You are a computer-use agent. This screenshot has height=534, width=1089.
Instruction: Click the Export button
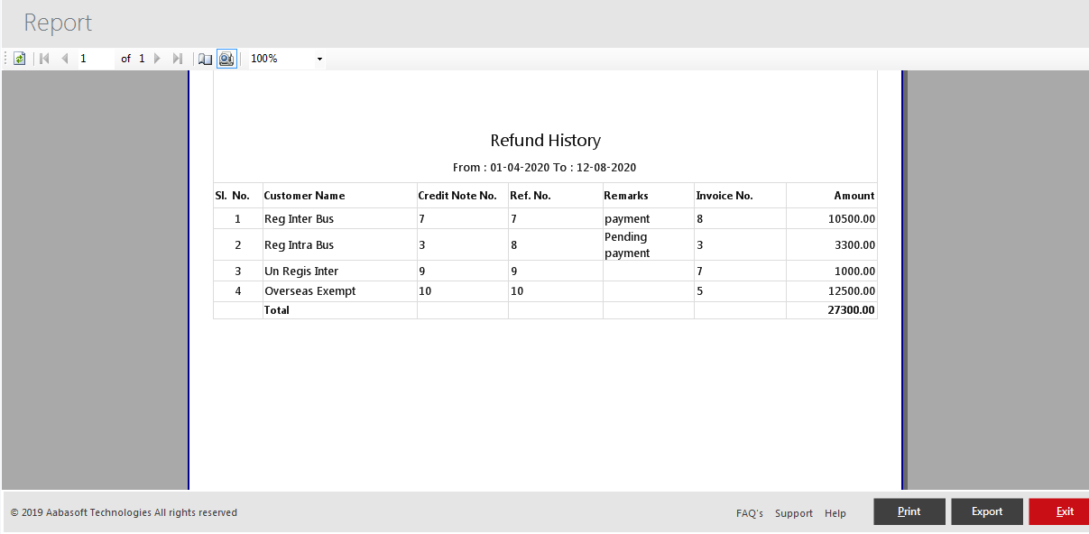tap(987, 511)
